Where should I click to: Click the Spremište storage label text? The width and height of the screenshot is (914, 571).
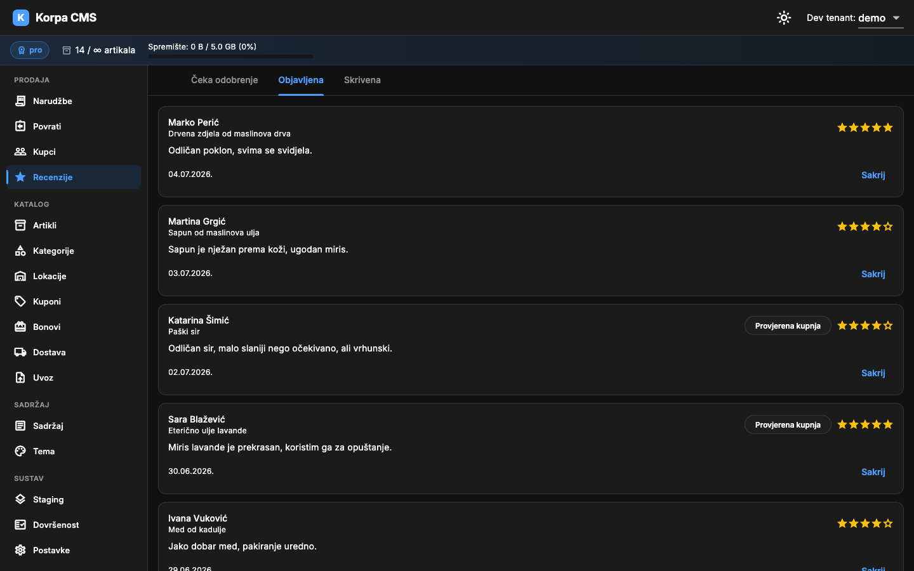point(202,47)
